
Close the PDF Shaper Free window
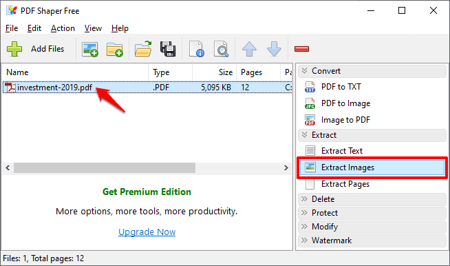coord(433,10)
